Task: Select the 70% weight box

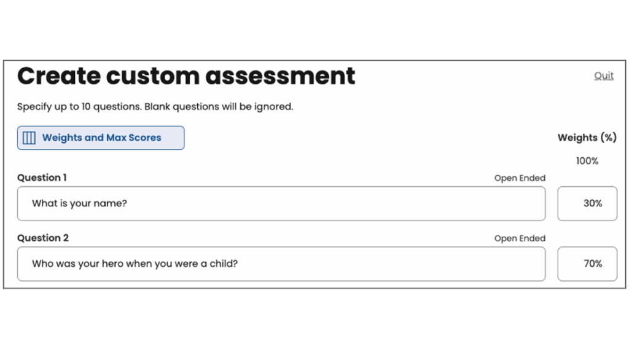Action: point(587,264)
